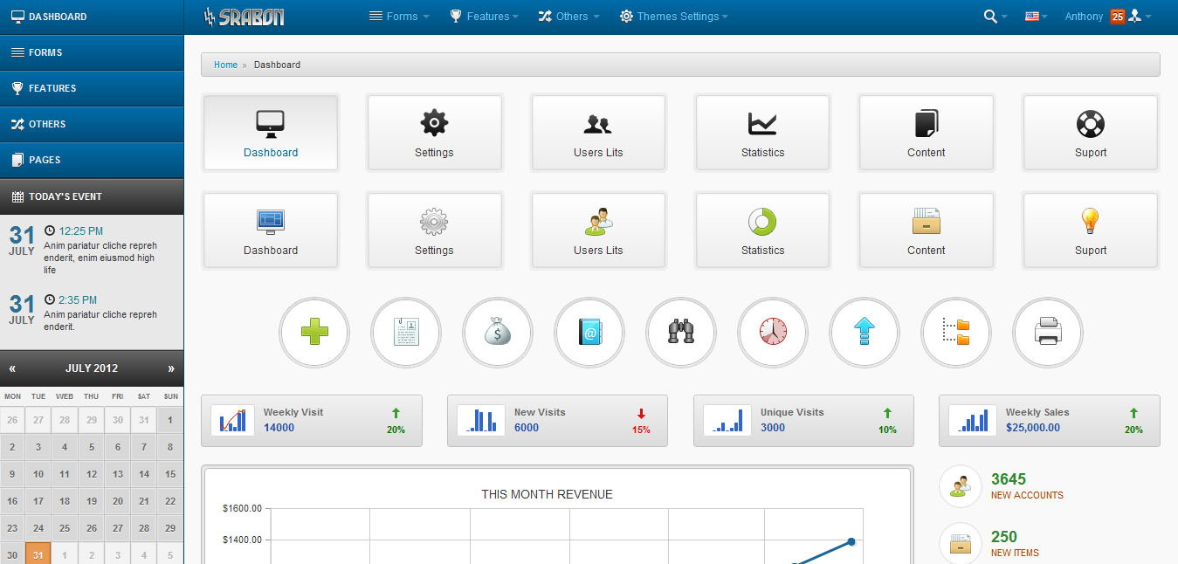Click the blue upload arrow circle button
Screen dimensions: 1178x564
coord(865,333)
